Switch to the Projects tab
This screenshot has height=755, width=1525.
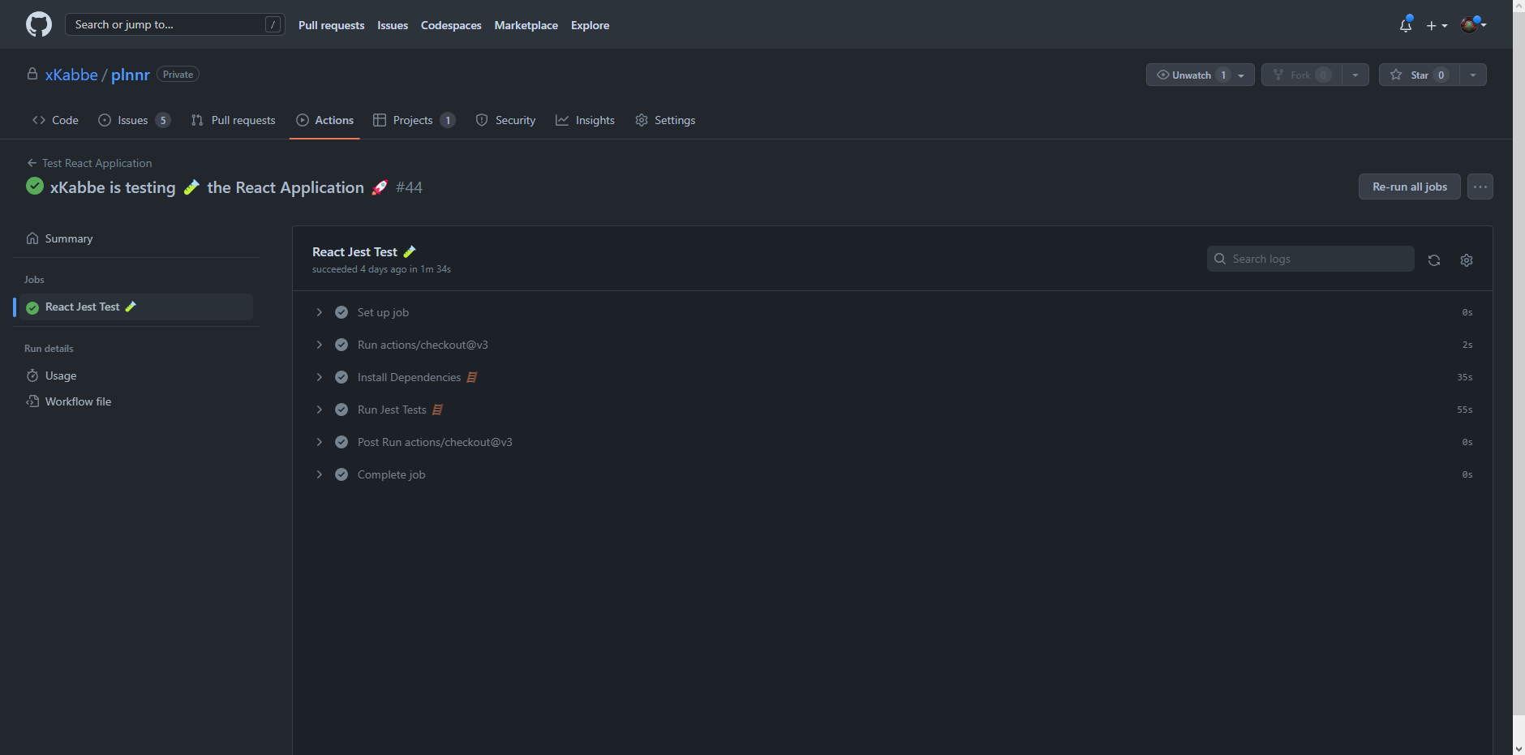tap(414, 120)
